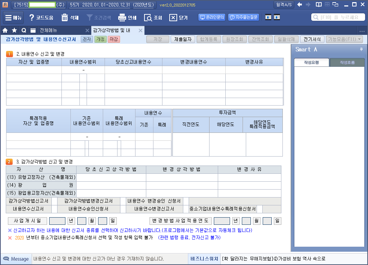This screenshot has width=368, height=265.
Task: Toggle 감가상각방법변경신고서 checkbox
Action: (x=123, y=201)
